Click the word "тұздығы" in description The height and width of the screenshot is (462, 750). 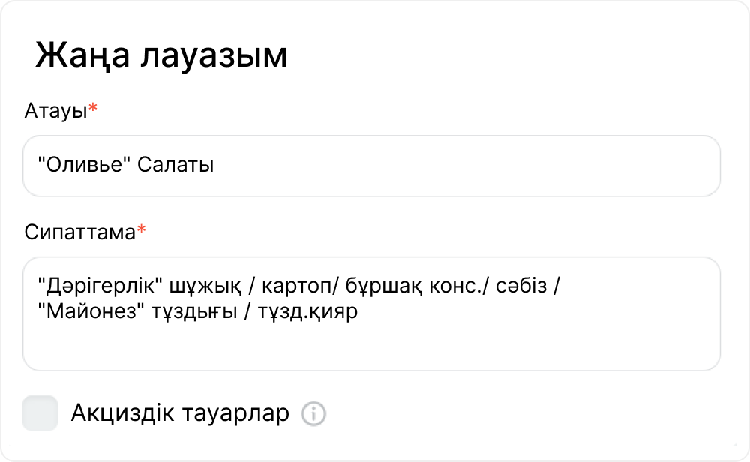point(191,310)
